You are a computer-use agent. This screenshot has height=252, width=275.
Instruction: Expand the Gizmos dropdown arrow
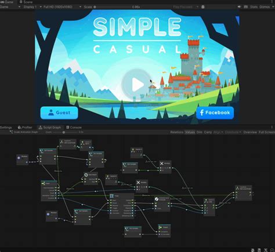[x=273, y=7]
